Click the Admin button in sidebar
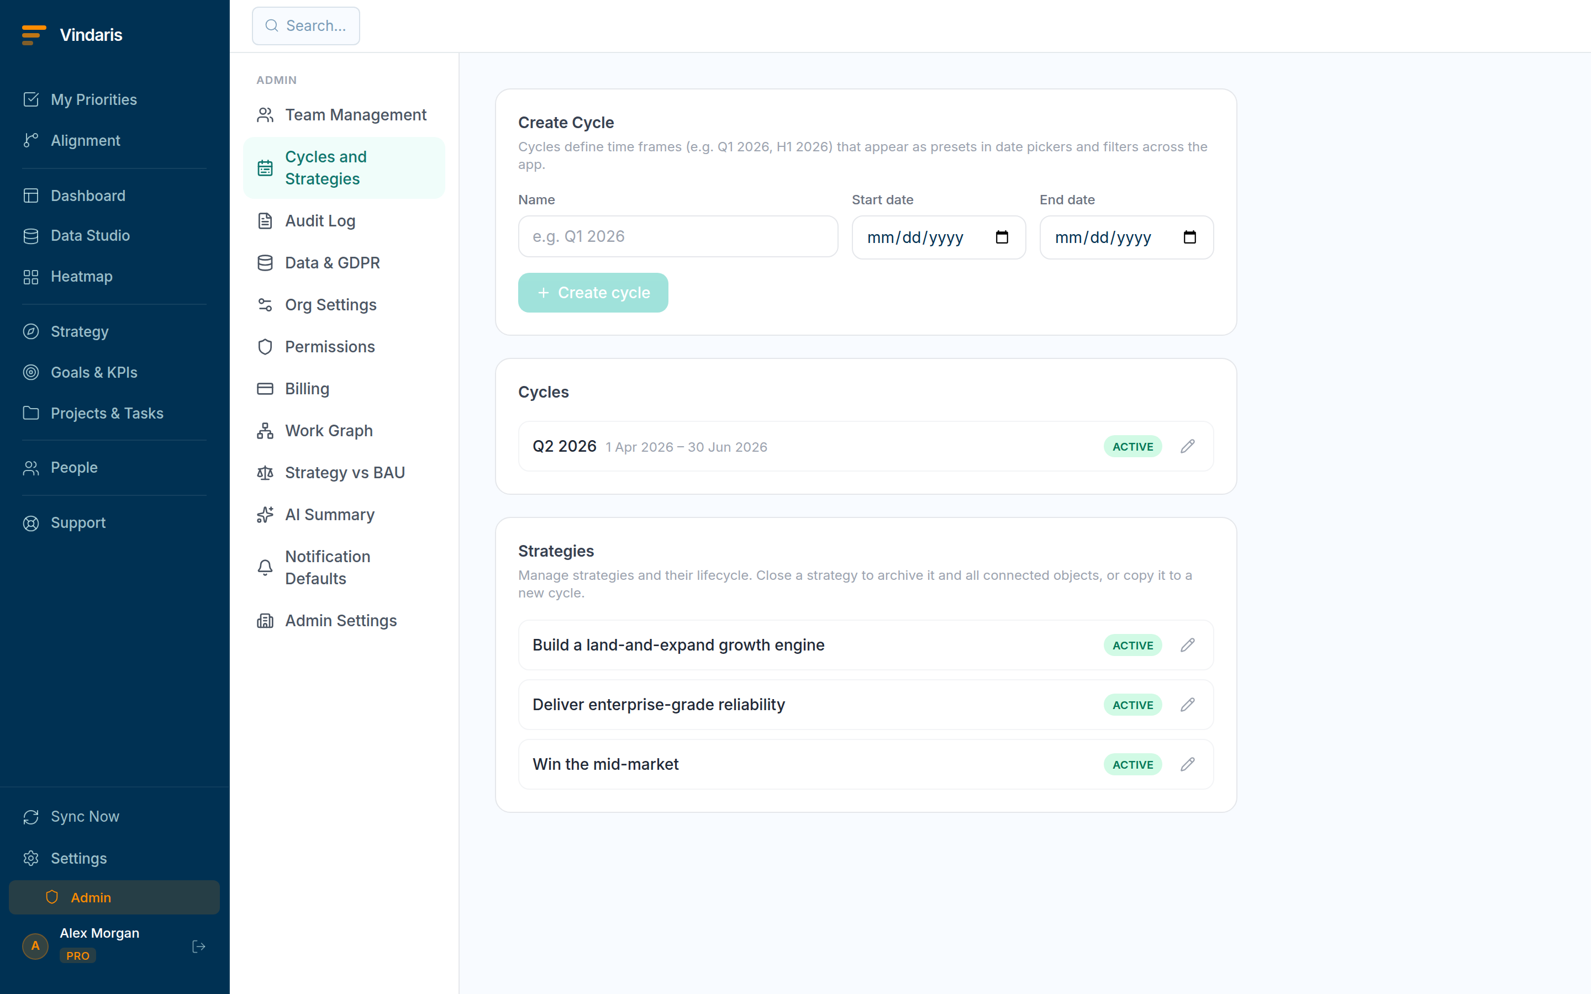The height and width of the screenshot is (994, 1591). coord(114,897)
